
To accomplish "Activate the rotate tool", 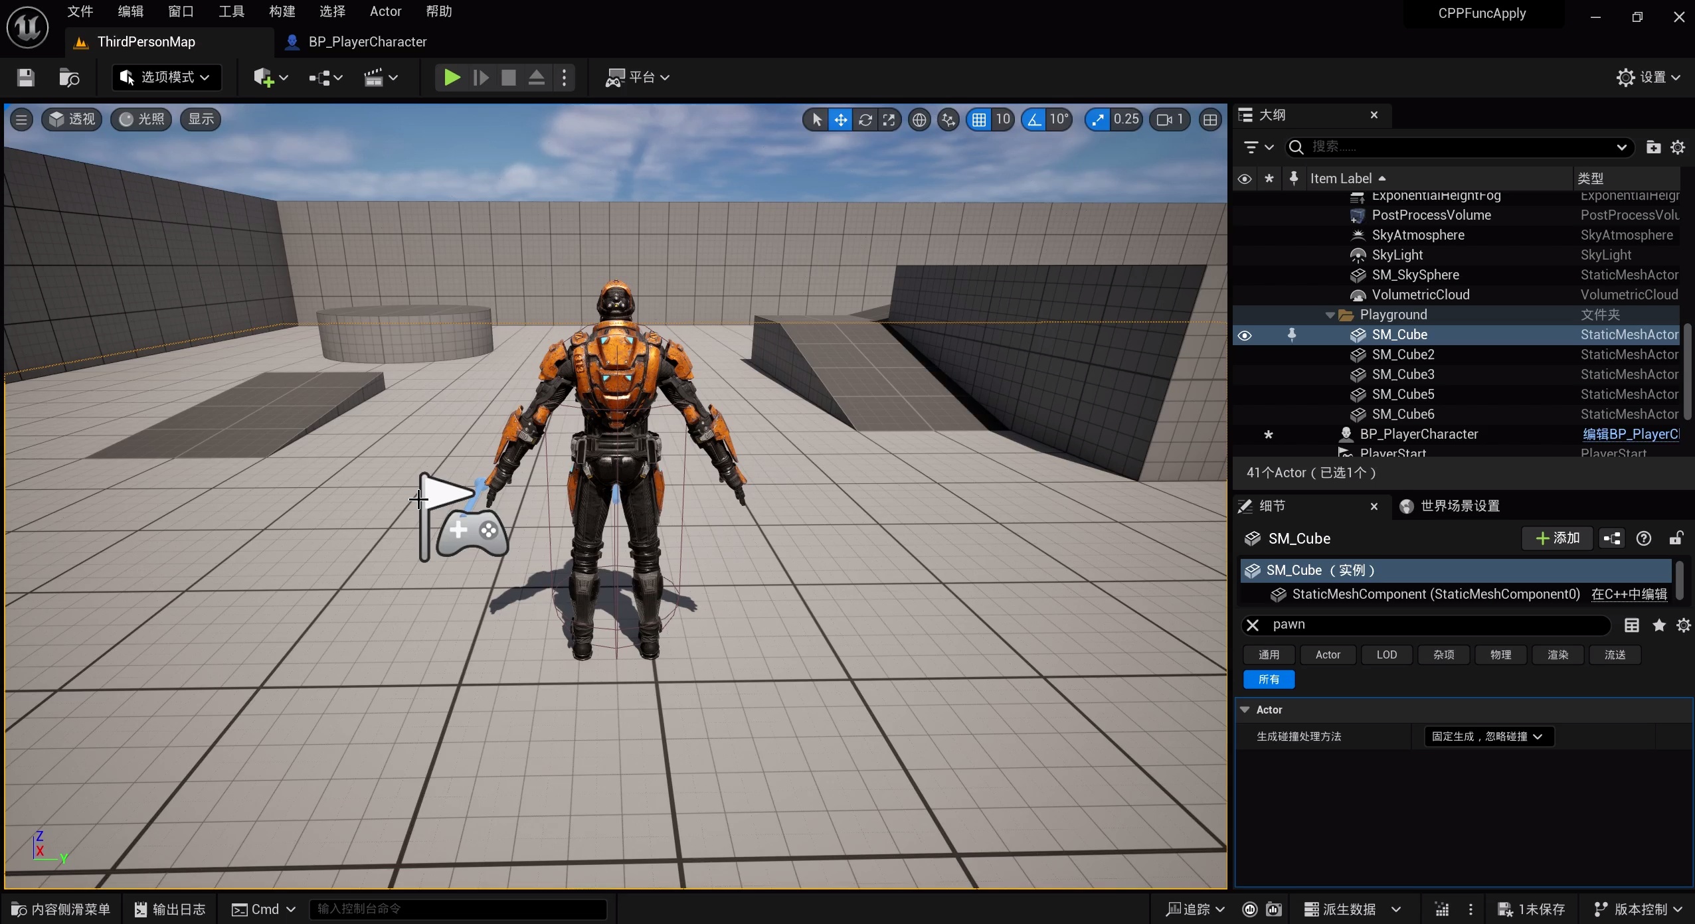I will click(x=865, y=119).
